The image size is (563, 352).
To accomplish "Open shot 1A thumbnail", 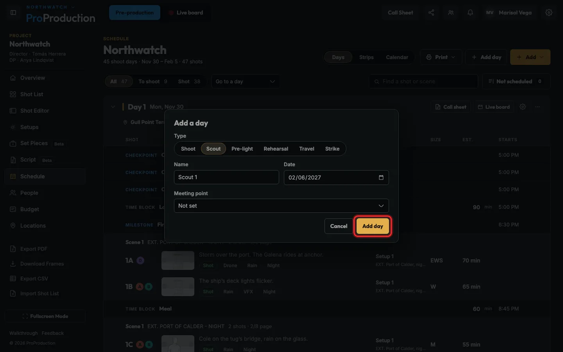I will [x=178, y=260].
